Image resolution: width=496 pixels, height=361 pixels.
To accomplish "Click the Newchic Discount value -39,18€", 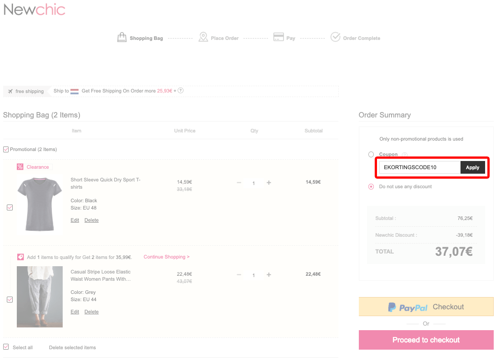I will 464,235.
